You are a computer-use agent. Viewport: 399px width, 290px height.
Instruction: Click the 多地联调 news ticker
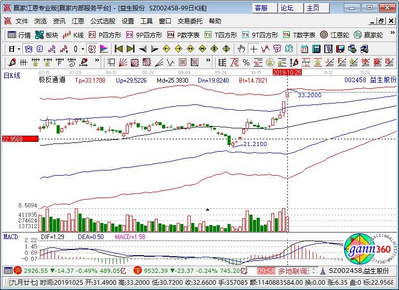[x=293, y=271]
